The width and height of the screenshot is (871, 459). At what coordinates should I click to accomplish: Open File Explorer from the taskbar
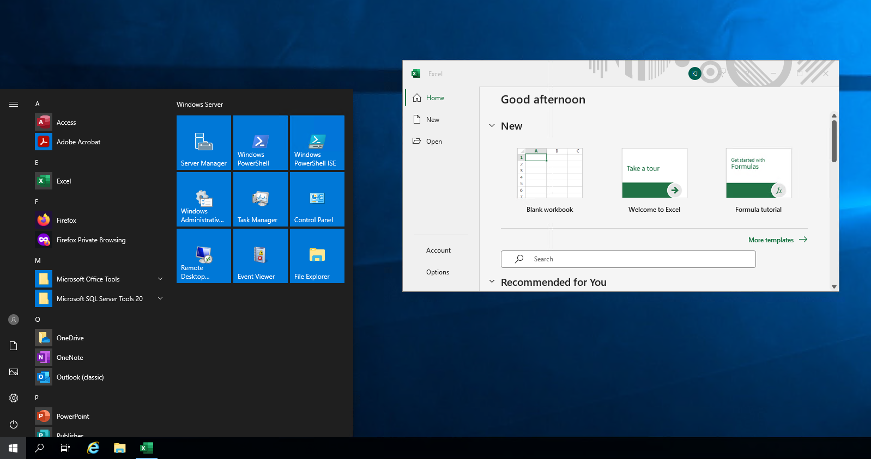120,448
